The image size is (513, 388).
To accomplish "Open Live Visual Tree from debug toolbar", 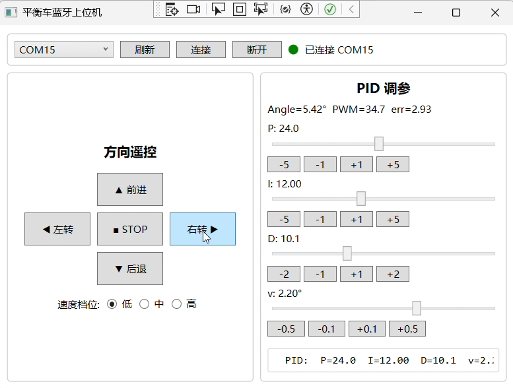I will pos(172,9).
